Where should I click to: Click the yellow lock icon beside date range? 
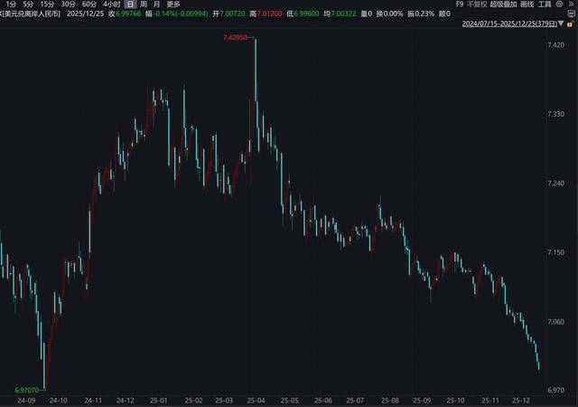pyautogui.click(x=571, y=24)
